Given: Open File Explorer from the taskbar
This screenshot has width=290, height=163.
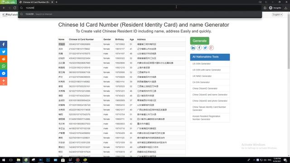Looking at the screenshot, I should pos(18,160).
